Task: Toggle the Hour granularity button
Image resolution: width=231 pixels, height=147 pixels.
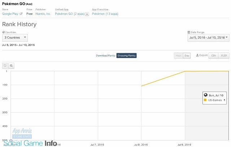Action: click(178, 55)
